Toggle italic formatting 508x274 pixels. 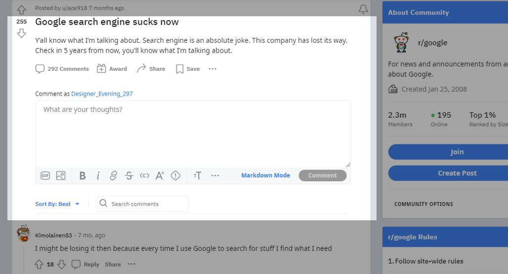(98, 175)
